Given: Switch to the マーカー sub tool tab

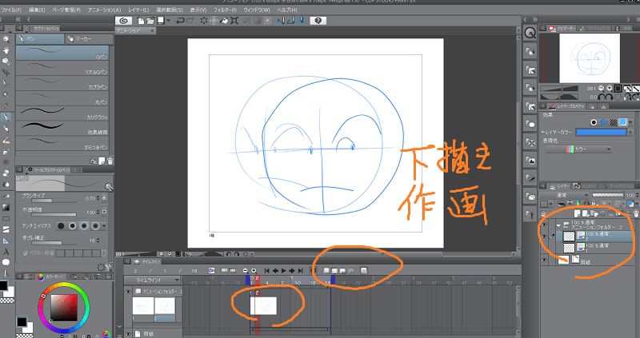Looking at the screenshot, I should pyautogui.click(x=82, y=38).
